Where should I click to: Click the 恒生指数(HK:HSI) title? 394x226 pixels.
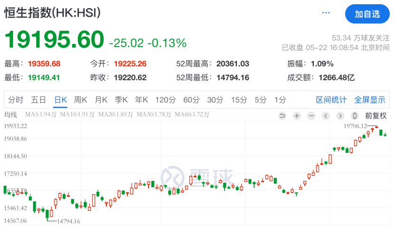[52, 12]
